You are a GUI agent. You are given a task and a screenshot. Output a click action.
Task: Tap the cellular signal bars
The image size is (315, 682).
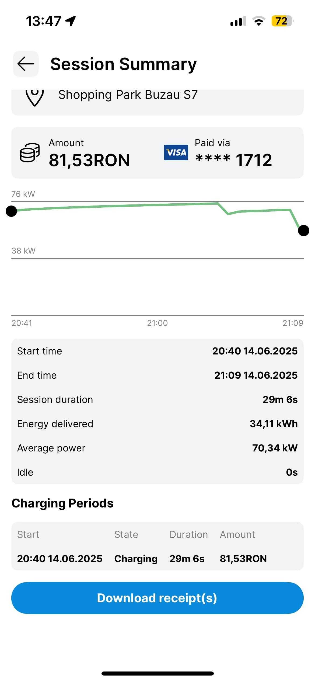238,21
